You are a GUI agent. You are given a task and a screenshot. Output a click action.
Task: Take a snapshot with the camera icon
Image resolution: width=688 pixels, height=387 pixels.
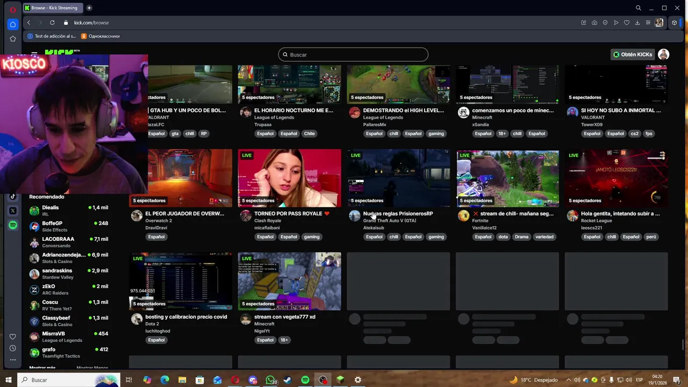click(x=594, y=23)
